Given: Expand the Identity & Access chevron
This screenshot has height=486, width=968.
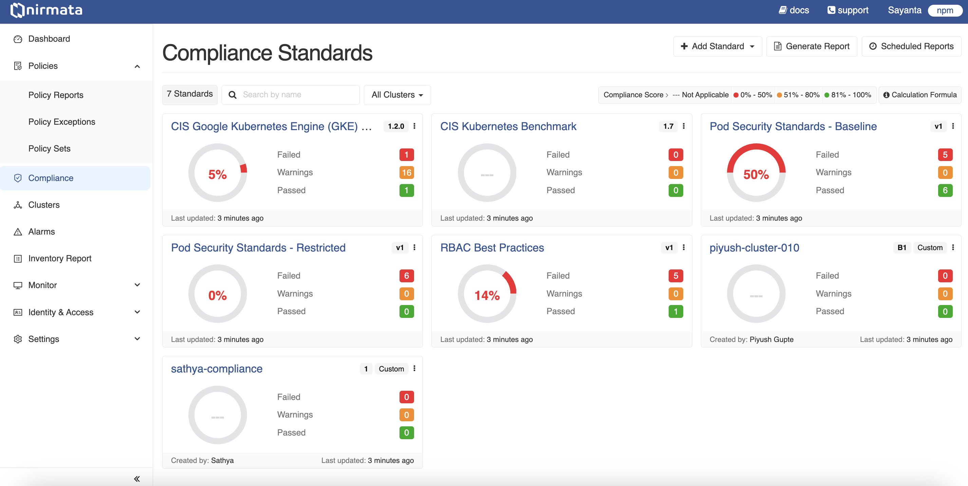Looking at the screenshot, I should (137, 312).
